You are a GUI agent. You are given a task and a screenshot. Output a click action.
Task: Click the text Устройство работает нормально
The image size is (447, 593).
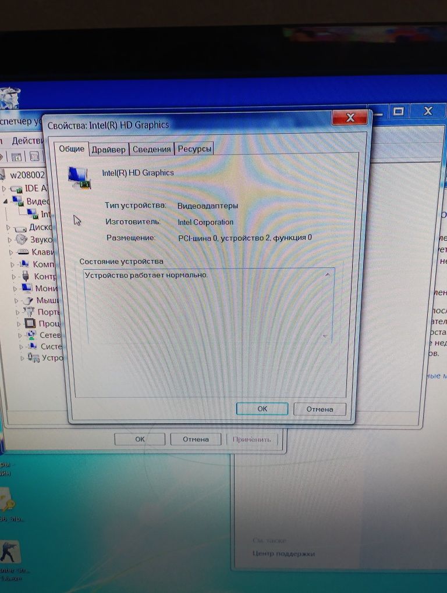147,275
